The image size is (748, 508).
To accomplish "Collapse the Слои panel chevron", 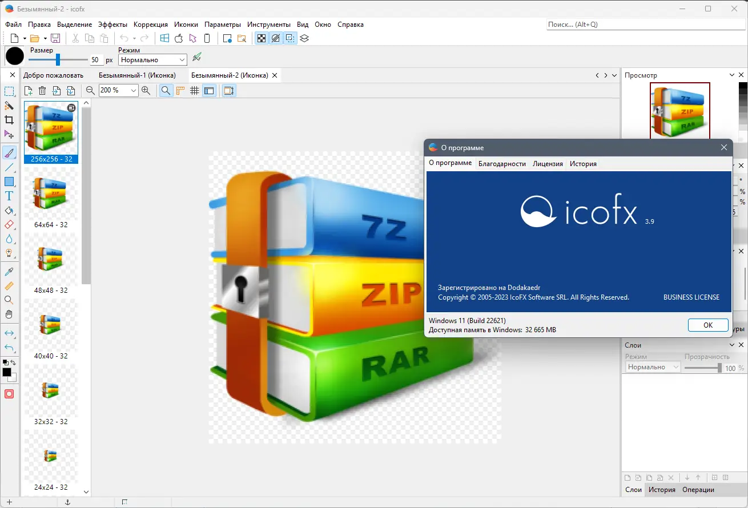I will click(x=733, y=345).
